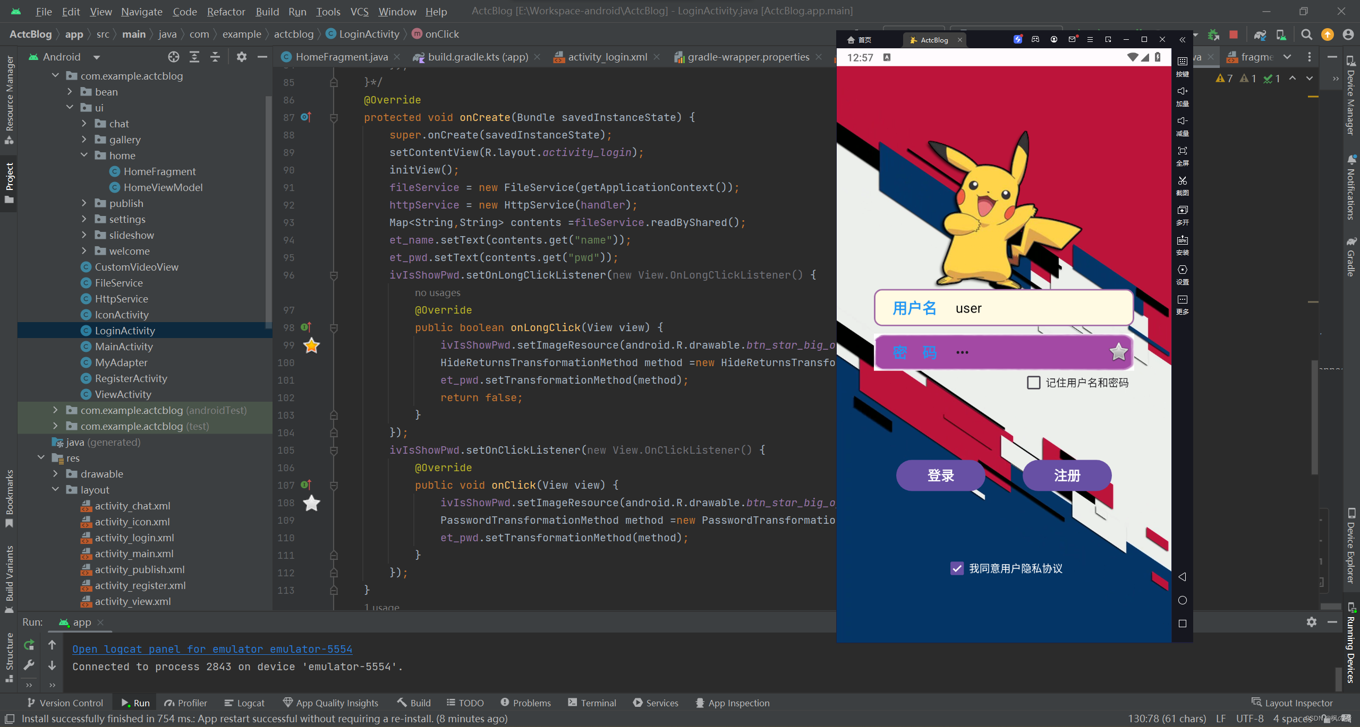
Task: Open the Logcat tool window tab
Action: pyautogui.click(x=244, y=703)
